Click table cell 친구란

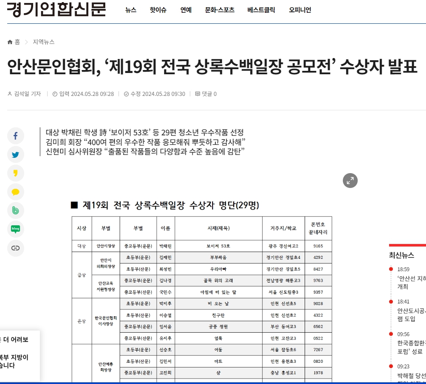pos(219,315)
